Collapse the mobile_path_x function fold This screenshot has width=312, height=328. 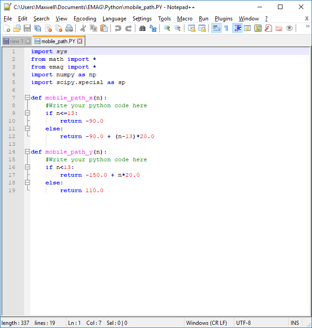point(27,98)
